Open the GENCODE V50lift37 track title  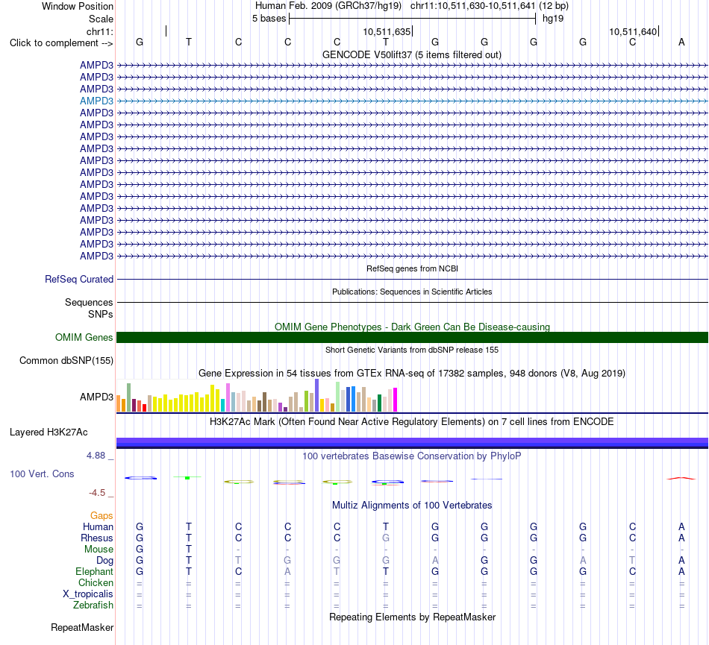pyautogui.click(x=411, y=54)
